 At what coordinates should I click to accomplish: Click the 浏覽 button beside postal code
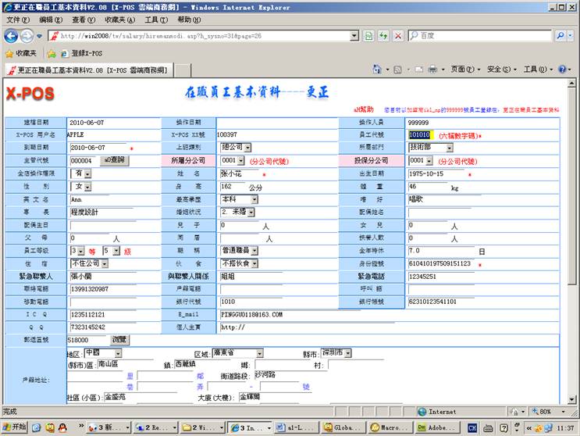coord(119,340)
